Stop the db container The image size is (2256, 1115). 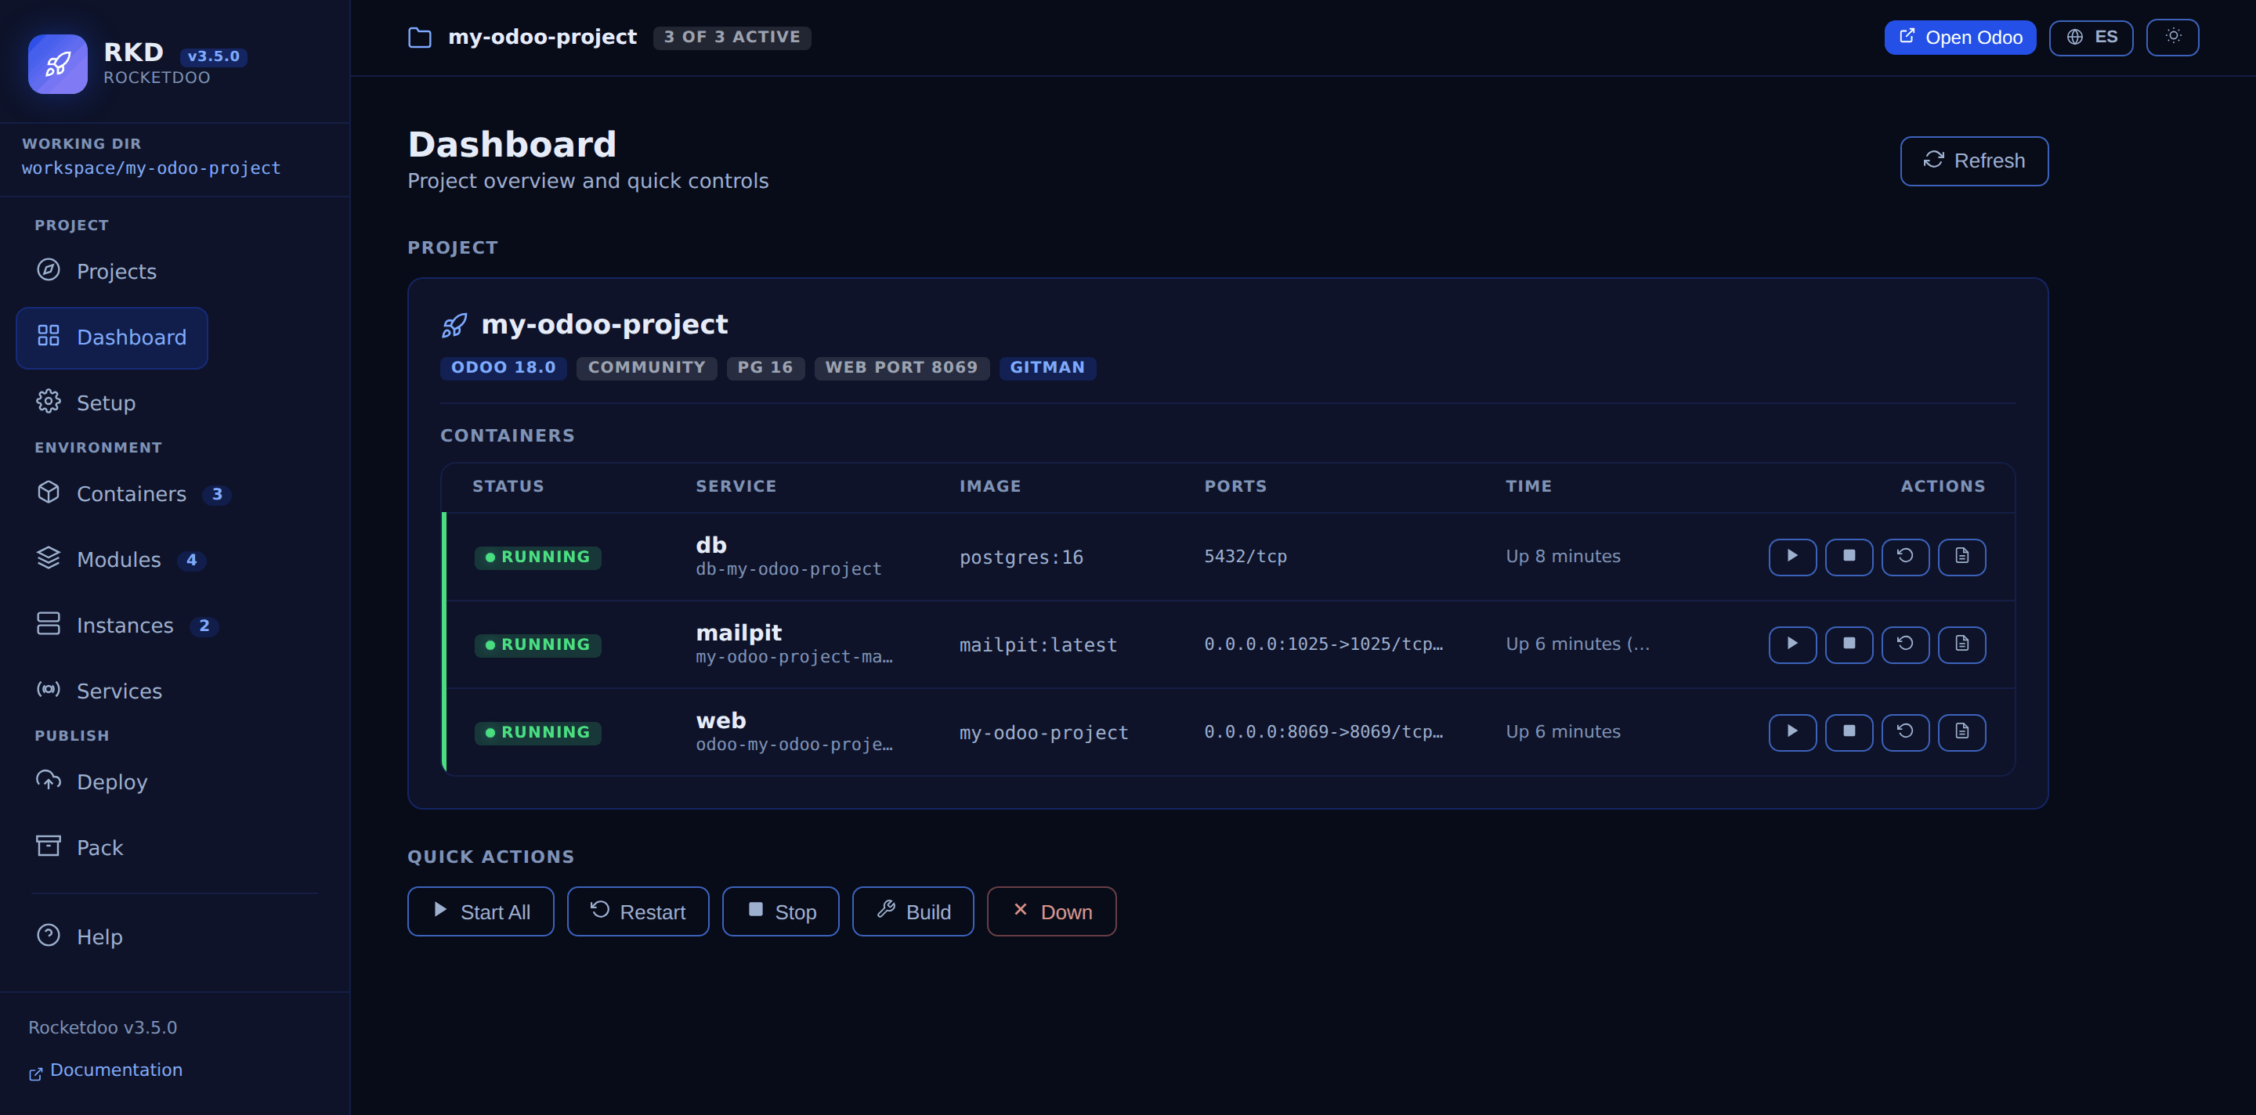[1849, 557]
